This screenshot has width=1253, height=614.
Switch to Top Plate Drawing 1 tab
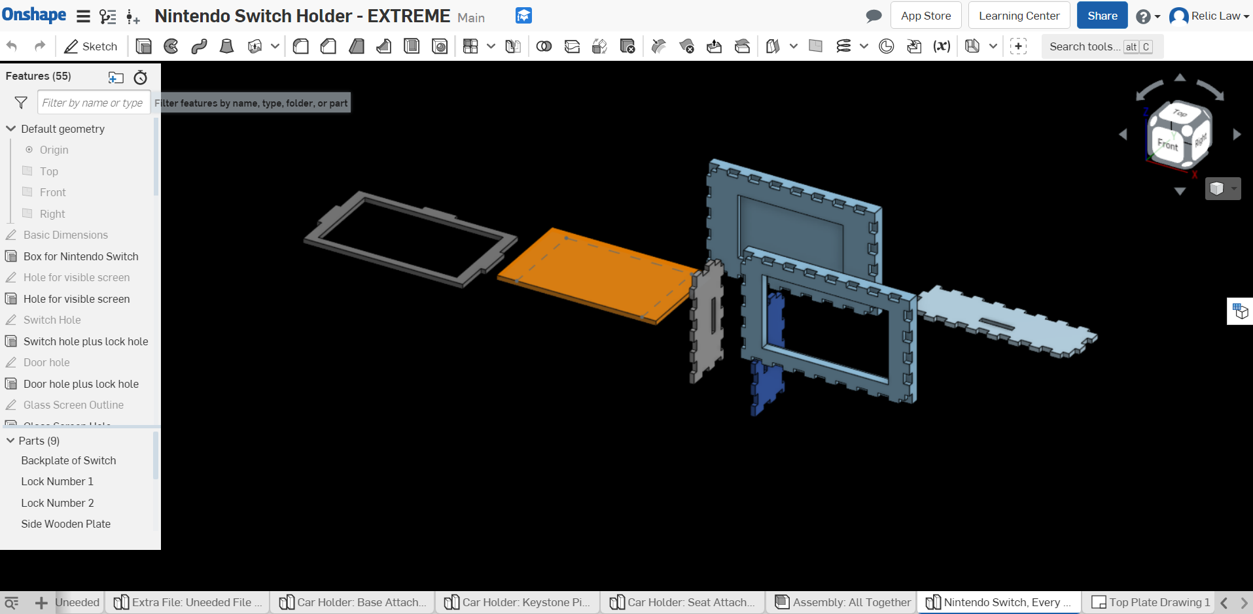click(1150, 602)
